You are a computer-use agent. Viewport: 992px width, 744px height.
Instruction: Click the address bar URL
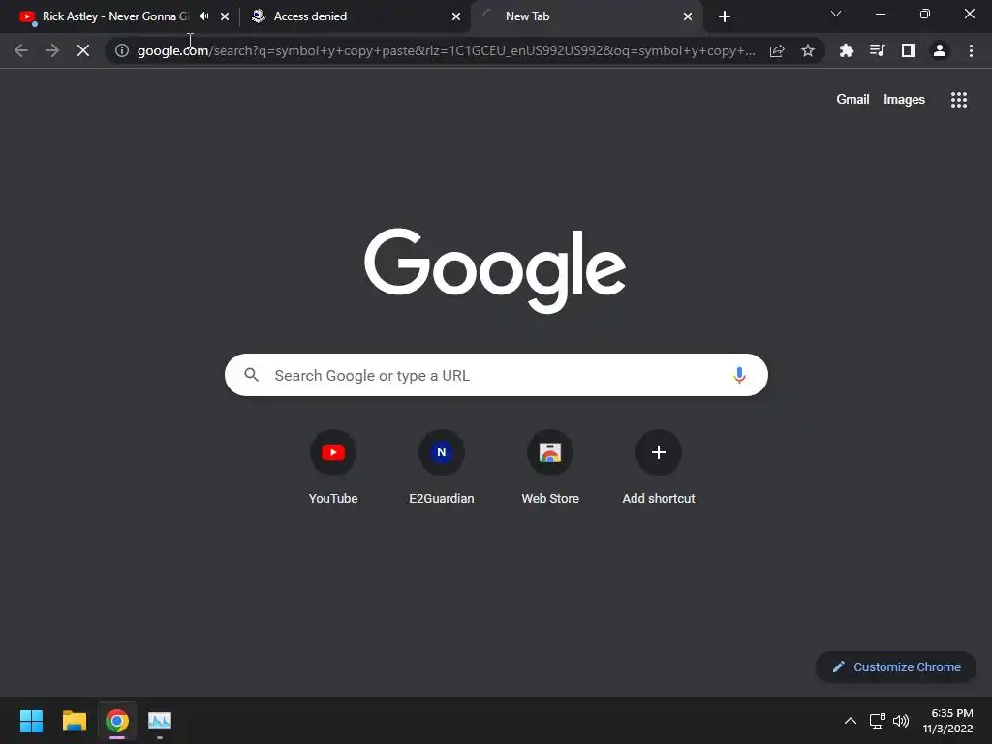pos(446,50)
